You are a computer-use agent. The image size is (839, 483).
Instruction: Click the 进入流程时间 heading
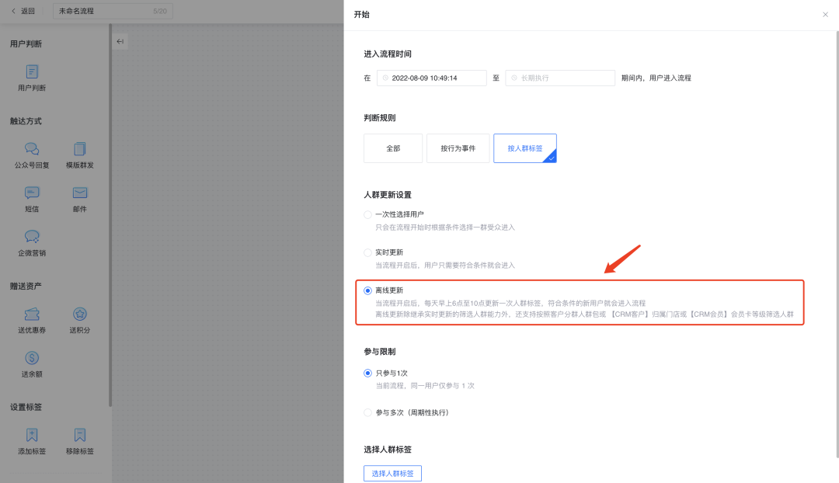388,54
